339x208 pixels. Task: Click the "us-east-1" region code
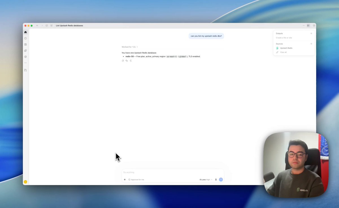click(171, 57)
